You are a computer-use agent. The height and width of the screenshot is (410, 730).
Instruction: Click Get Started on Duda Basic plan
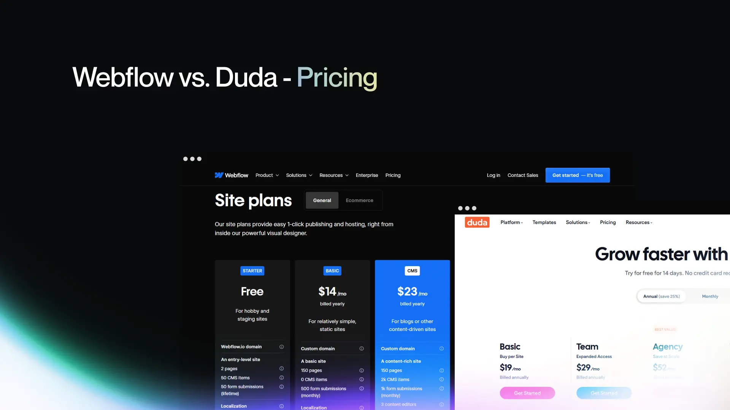click(x=527, y=393)
